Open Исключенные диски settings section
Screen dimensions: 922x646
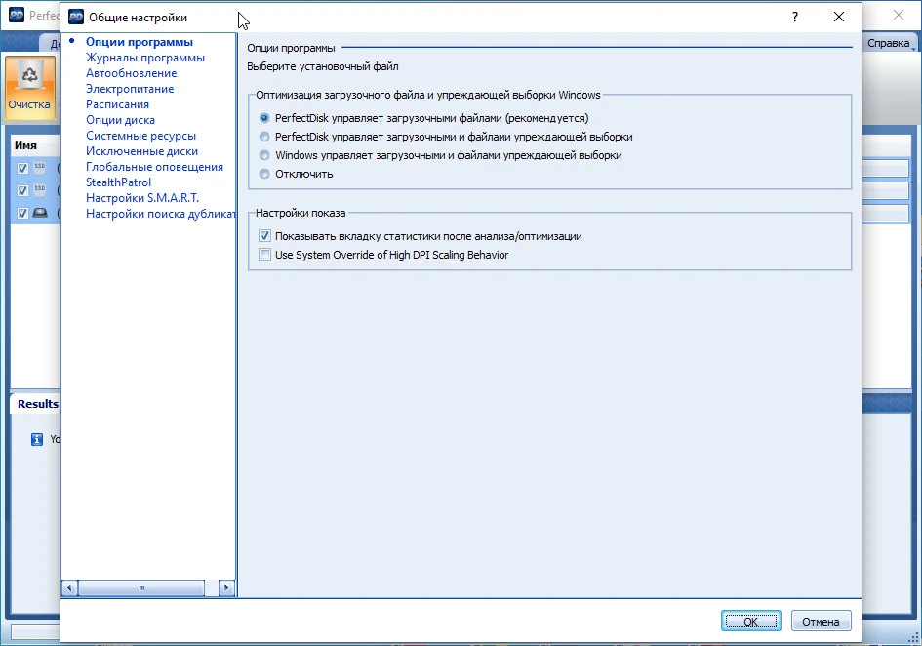pyautogui.click(x=141, y=151)
